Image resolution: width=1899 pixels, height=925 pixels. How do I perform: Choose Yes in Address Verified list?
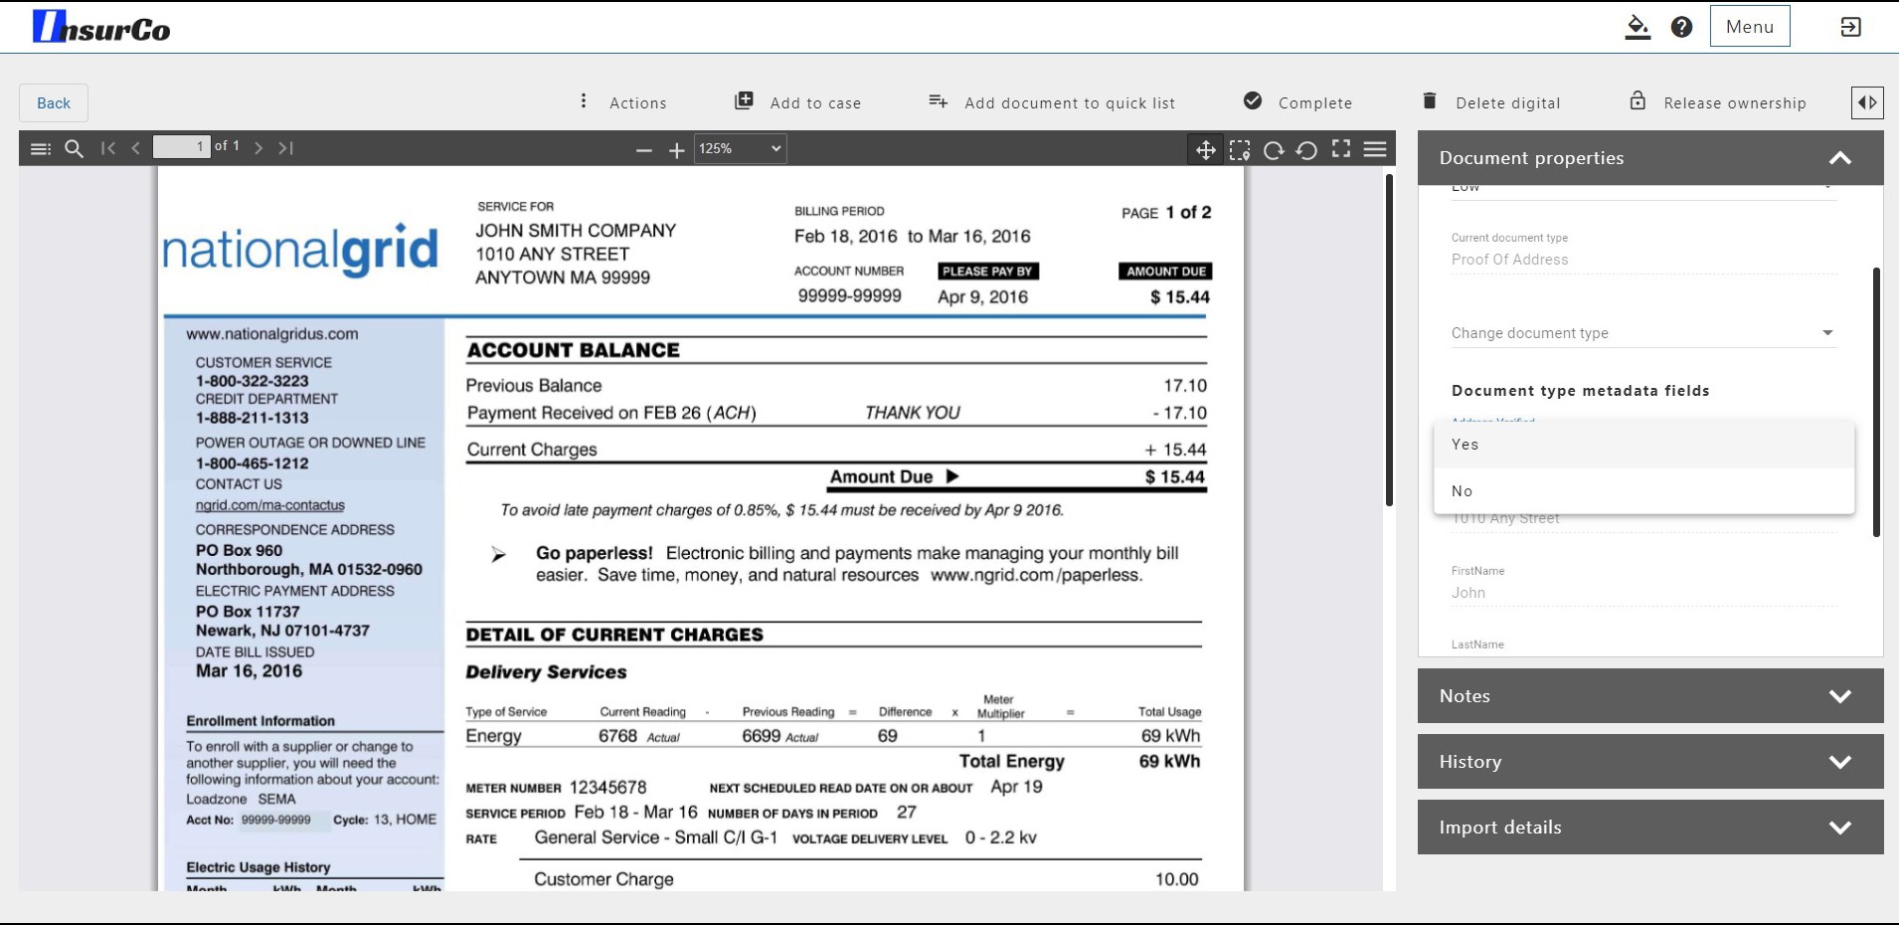tap(1643, 445)
